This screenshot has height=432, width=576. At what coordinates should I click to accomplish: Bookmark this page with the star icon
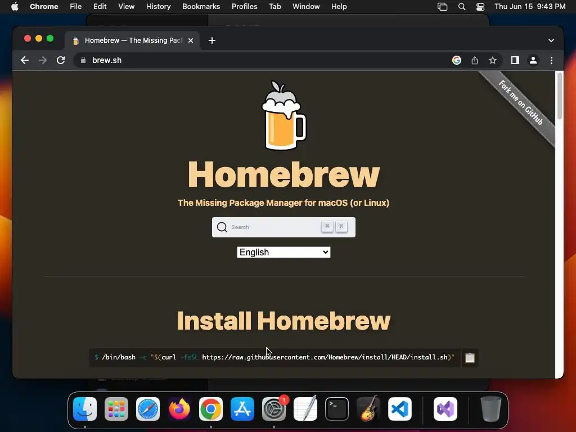[493, 60]
